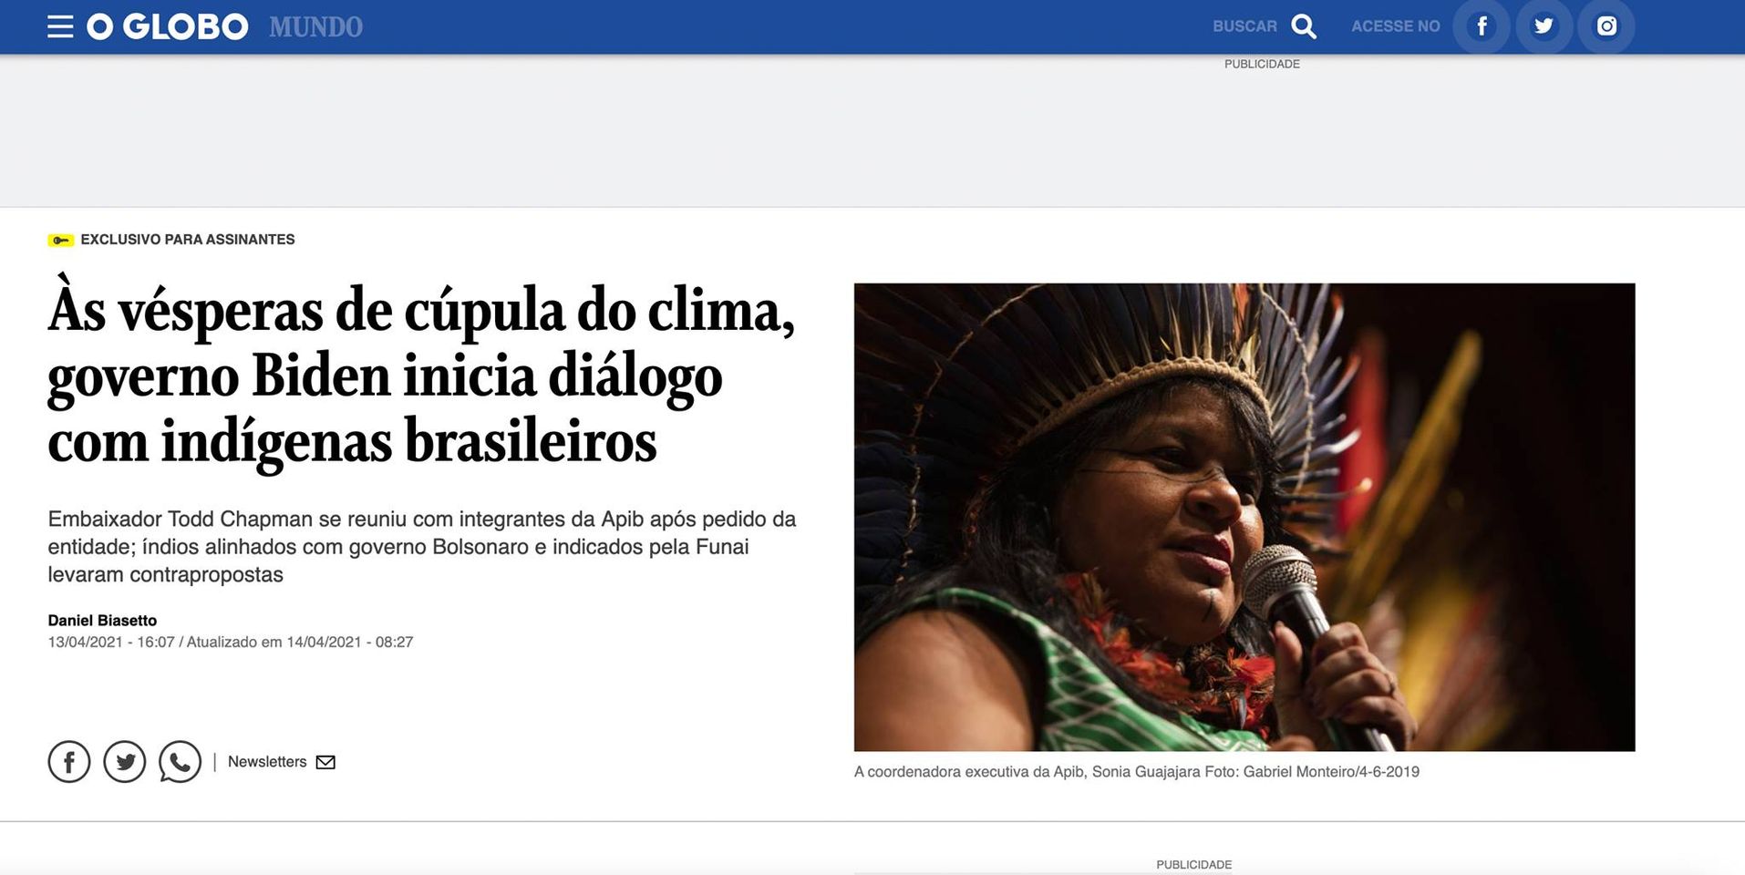Click the Exclusivo para assinantes label
This screenshot has height=875, width=1745.
pyautogui.click(x=188, y=240)
